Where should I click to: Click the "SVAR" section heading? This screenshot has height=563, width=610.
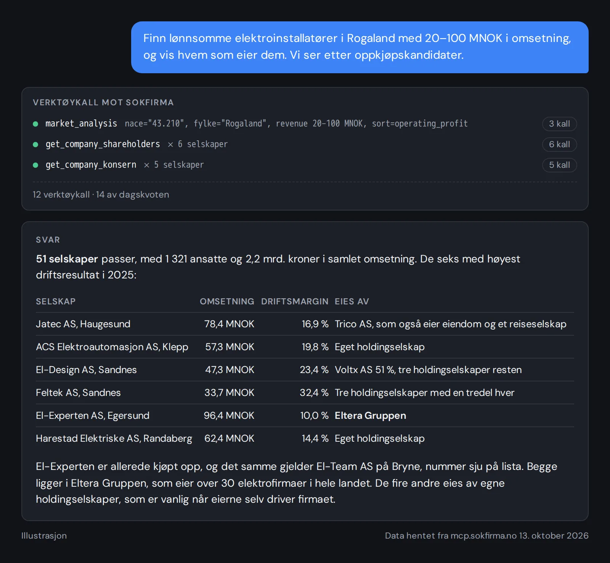click(x=48, y=240)
